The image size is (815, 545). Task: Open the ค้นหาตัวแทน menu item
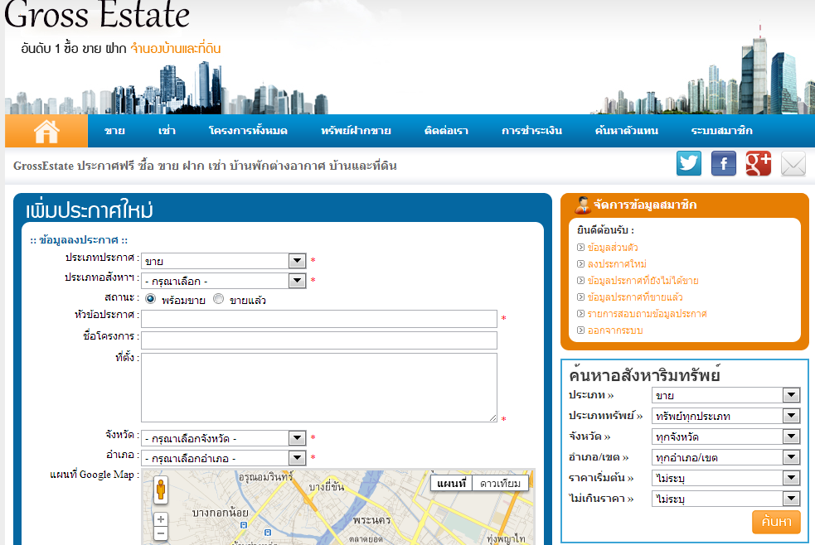point(626,131)
